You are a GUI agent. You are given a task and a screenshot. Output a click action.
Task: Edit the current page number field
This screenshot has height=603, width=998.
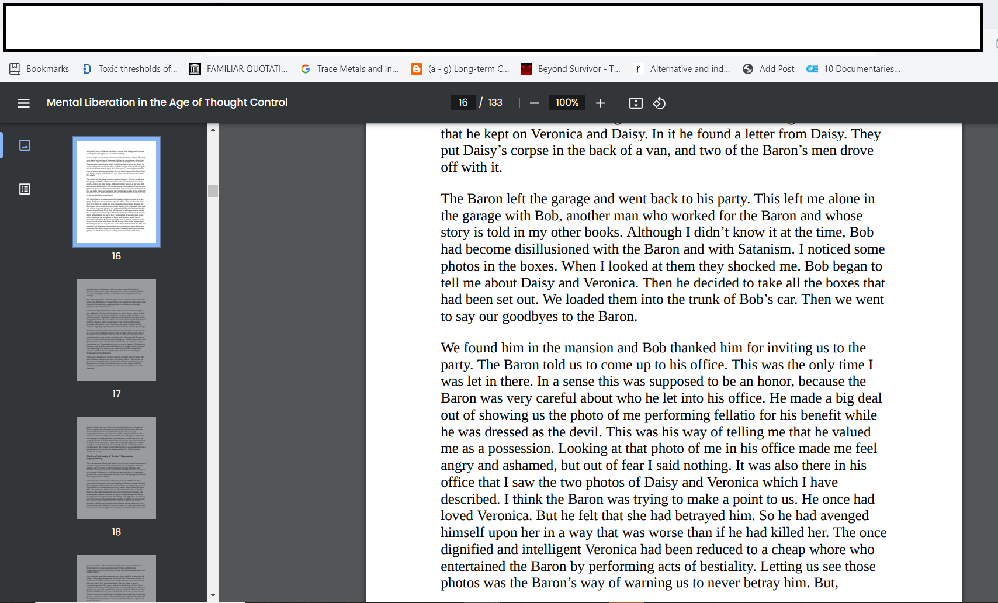pos(463,102)
